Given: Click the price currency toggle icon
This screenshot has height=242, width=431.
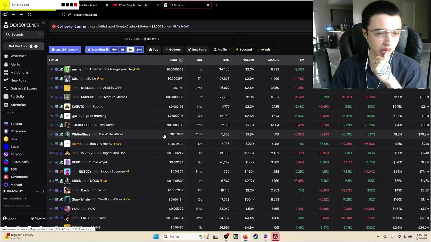Looking at the screenshot, I should pyautogui.click(x=181, y=60).
